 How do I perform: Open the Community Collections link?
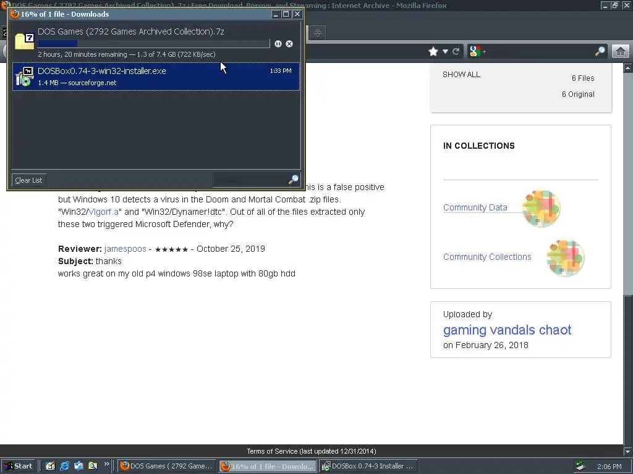coord(487,257)
